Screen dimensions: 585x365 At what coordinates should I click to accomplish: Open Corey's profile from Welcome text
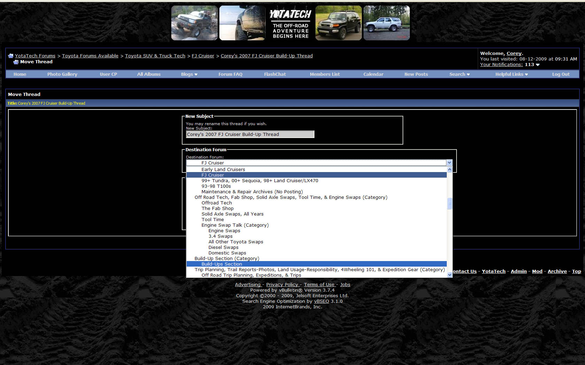coord(514,54)
